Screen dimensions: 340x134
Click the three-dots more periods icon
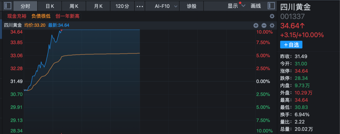click(x=140, y=6)
